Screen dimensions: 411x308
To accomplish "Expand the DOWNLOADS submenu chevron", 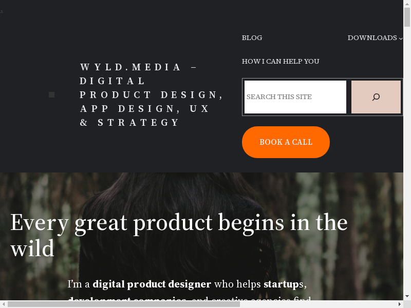I will 401,38.
